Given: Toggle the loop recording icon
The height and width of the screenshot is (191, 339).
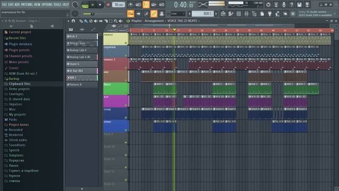Looking at the screenshot, I should point(162,5).
